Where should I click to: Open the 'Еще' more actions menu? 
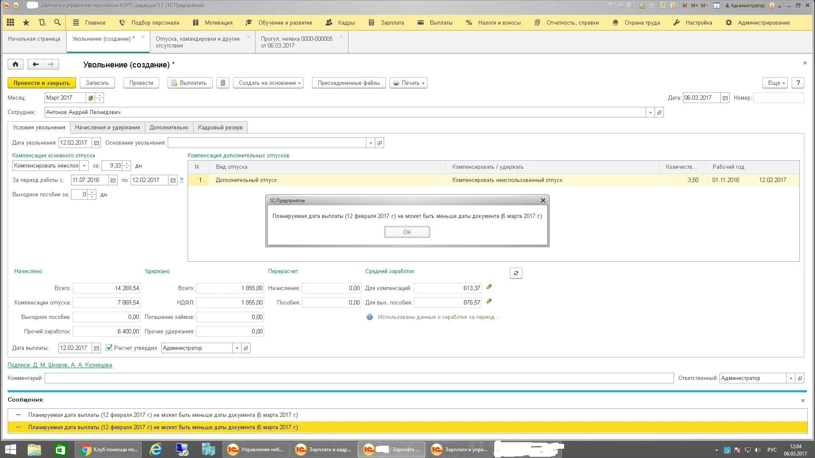tap(775, 83)
